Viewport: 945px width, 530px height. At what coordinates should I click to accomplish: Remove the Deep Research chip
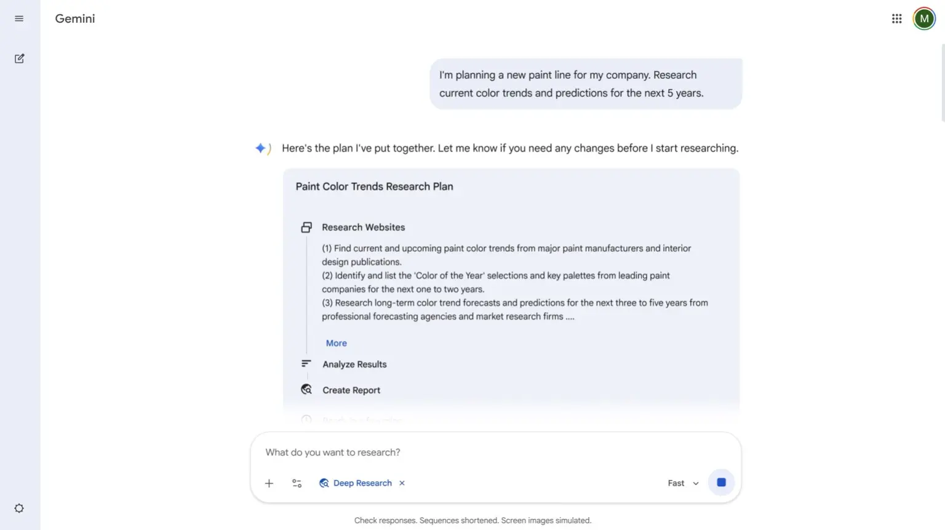pos(402,483)
